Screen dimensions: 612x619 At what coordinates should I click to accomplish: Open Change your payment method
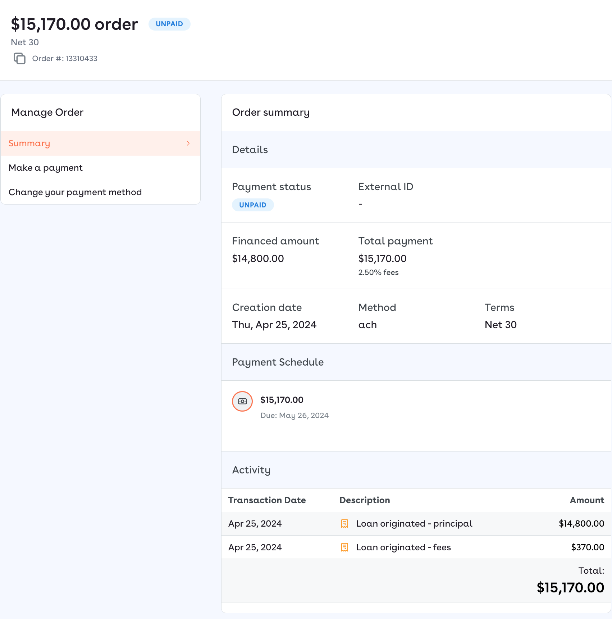(x=75, y=192)
